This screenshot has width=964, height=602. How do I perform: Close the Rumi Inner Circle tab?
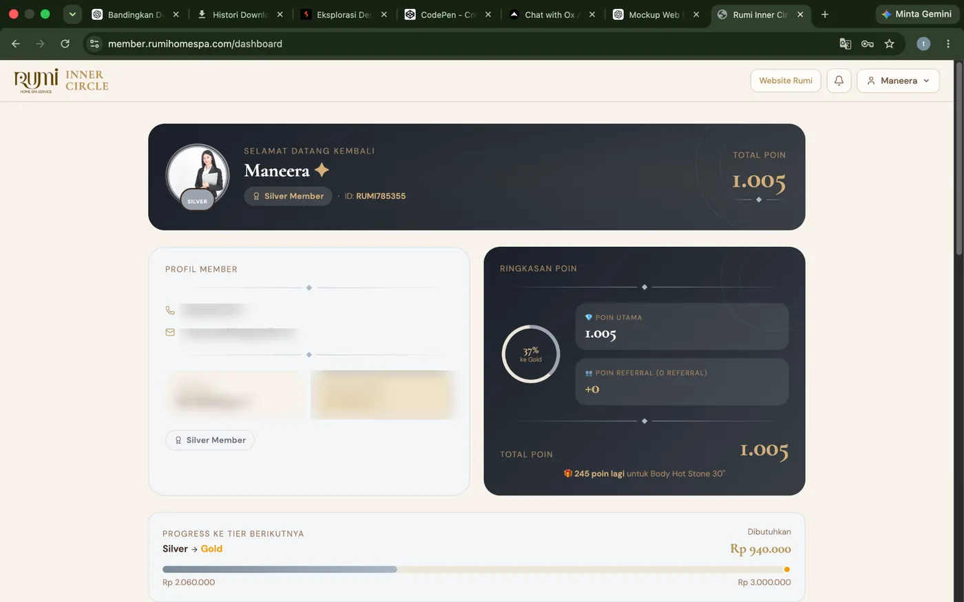(x=800, y=14)
